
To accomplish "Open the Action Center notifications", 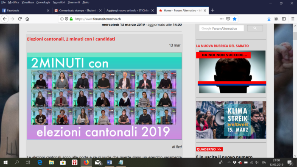I will click(290, 162).
